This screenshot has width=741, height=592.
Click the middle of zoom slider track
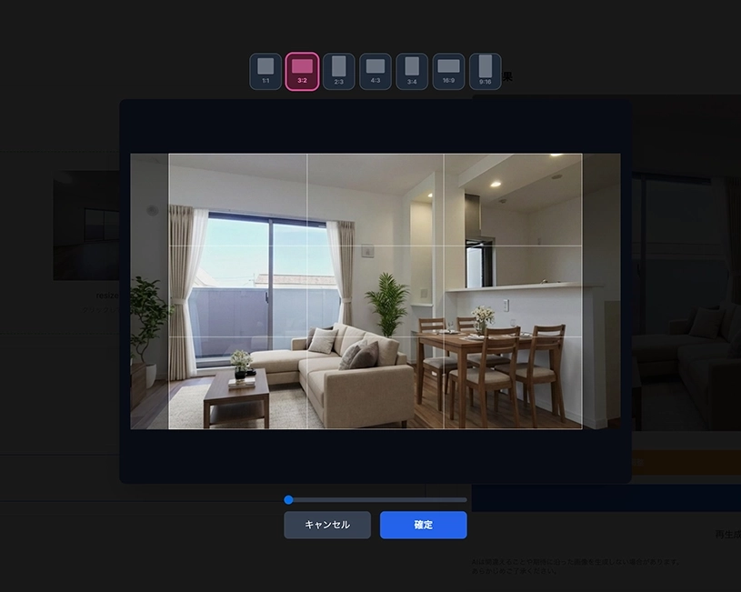[x=377, y=499]
